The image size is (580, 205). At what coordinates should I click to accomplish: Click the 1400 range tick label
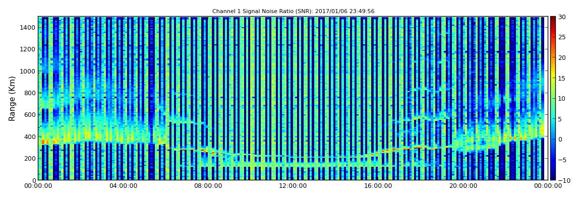(x=28, y=27)
